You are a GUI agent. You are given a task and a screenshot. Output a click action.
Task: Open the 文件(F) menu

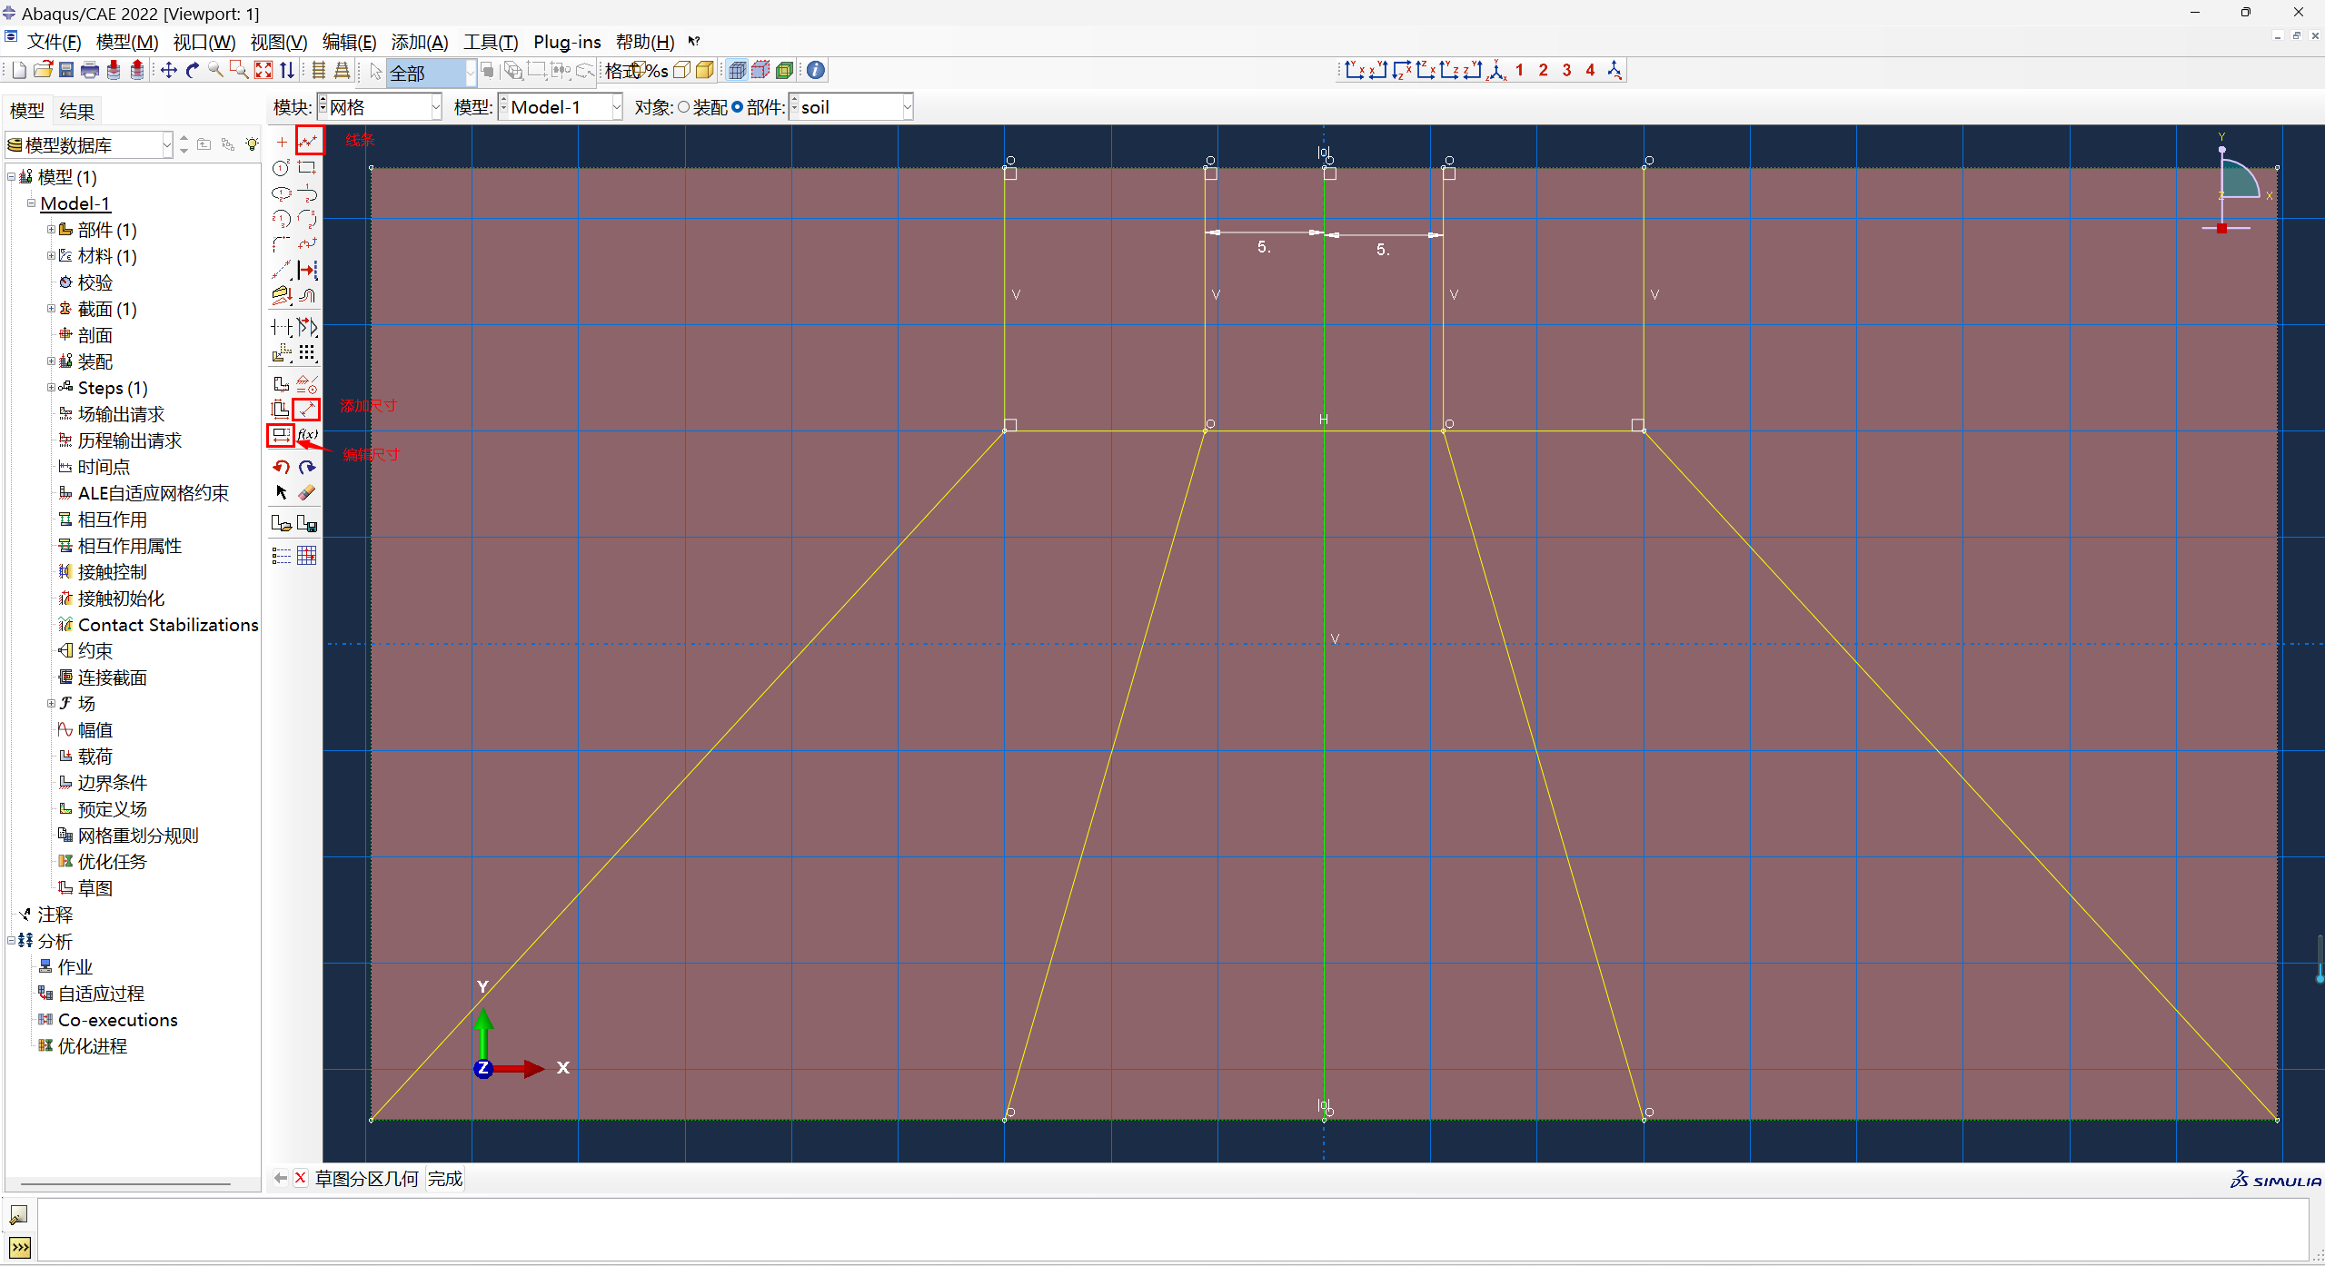[x=54, y=42]
